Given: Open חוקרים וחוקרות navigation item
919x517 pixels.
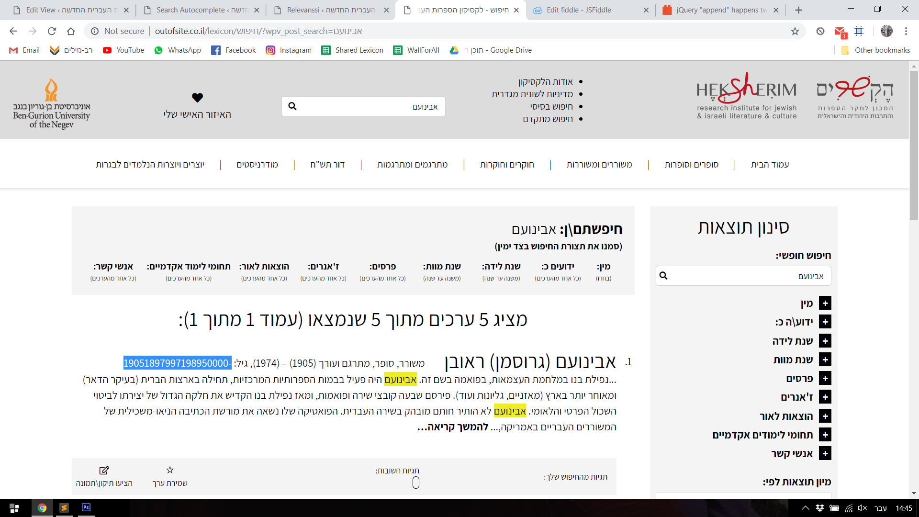Looking at the screenshot, I should 507,165.
